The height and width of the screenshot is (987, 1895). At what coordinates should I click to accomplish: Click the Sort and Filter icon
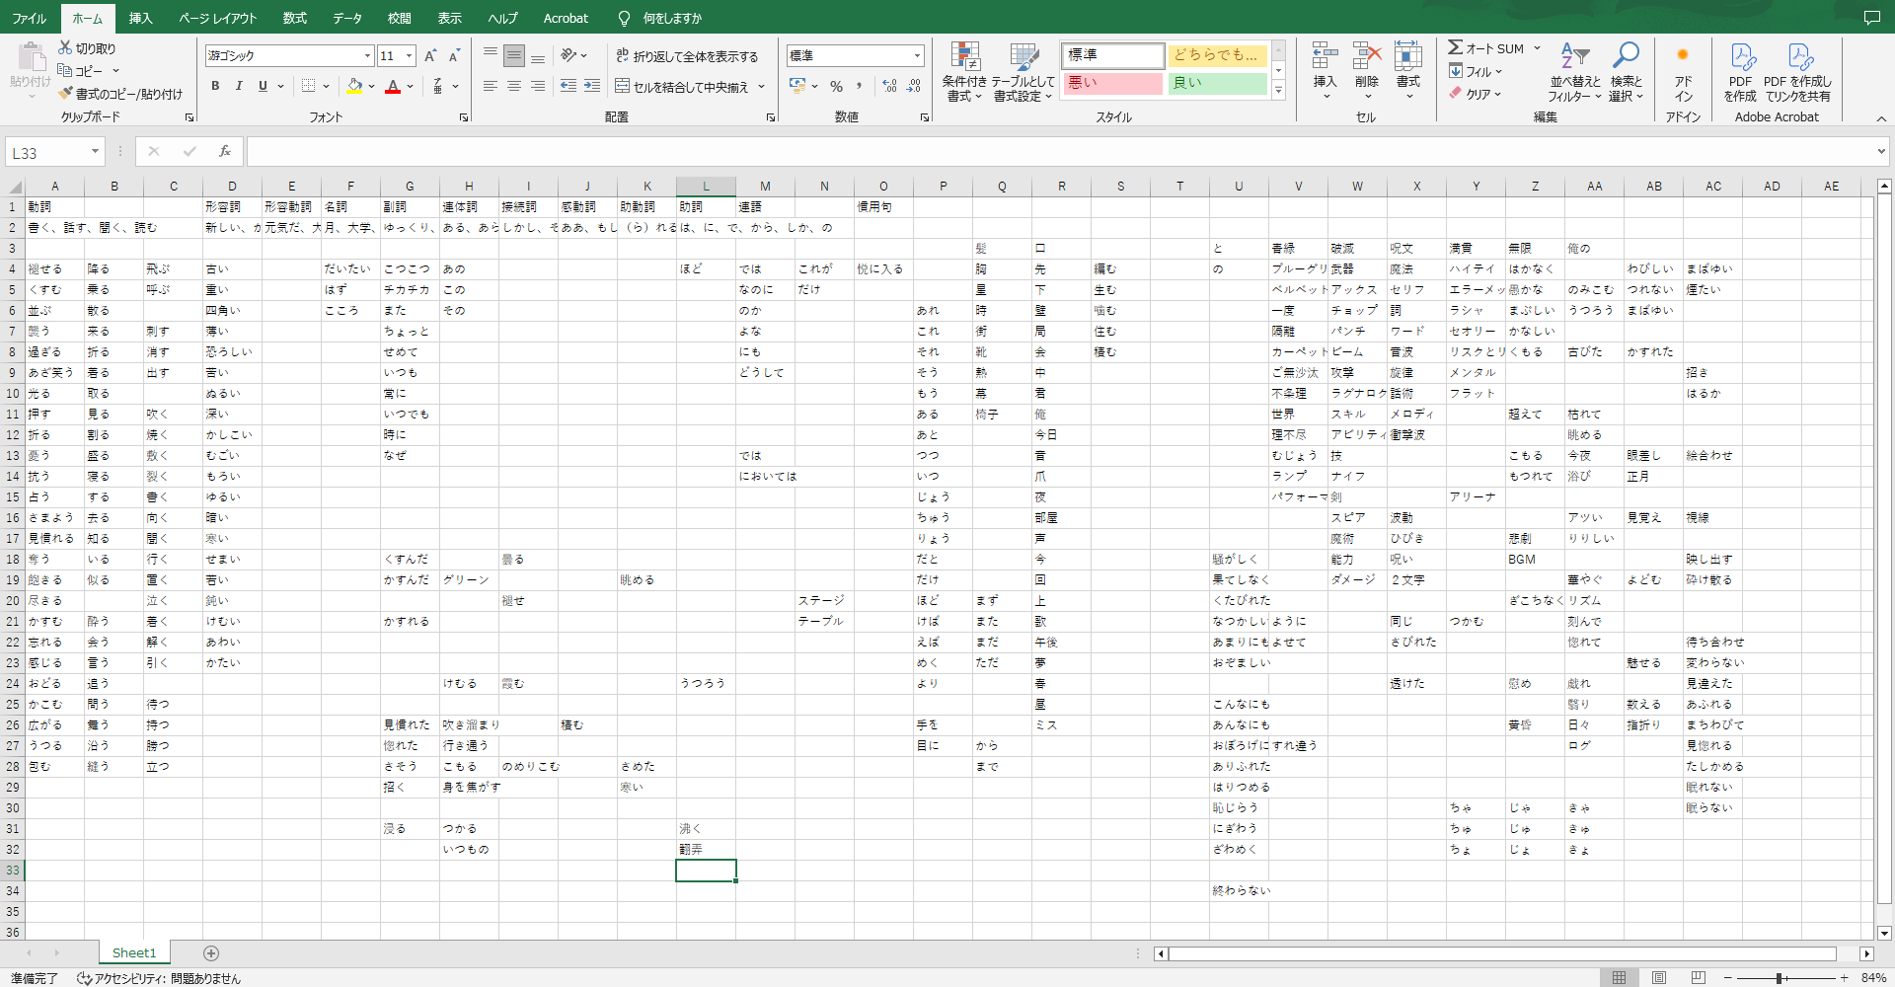[1574, 57]
